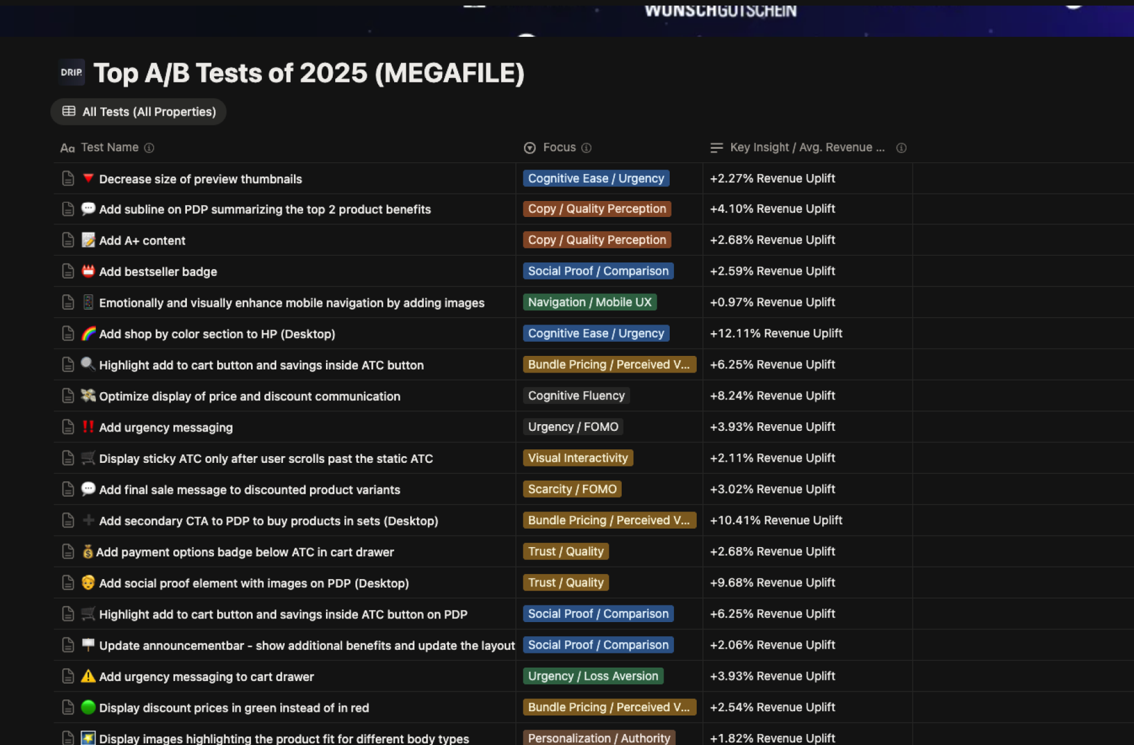Click the Aa icon in Test Name header
This screenshot has height=745, width=1134.
[x=66, y=148]
